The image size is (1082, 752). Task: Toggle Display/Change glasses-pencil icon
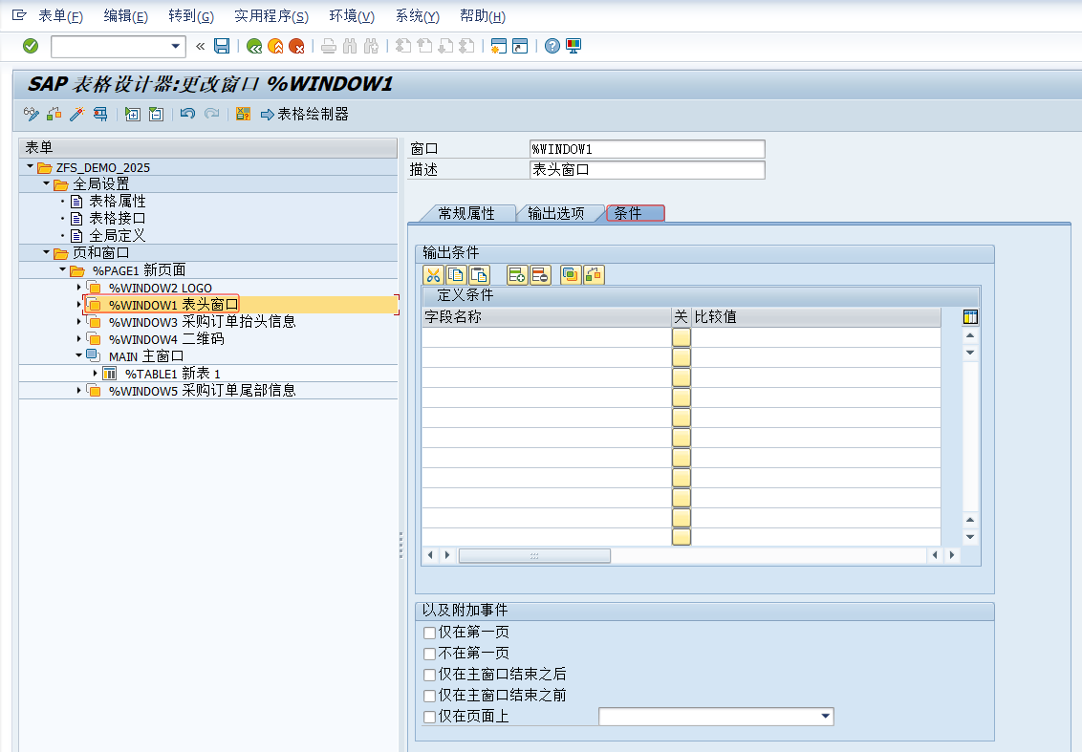point(31,114)
